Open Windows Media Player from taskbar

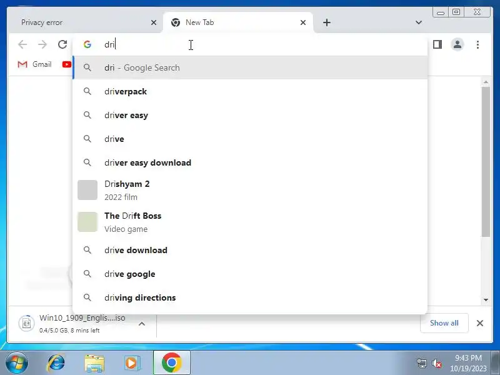click(x=131, y=363)
